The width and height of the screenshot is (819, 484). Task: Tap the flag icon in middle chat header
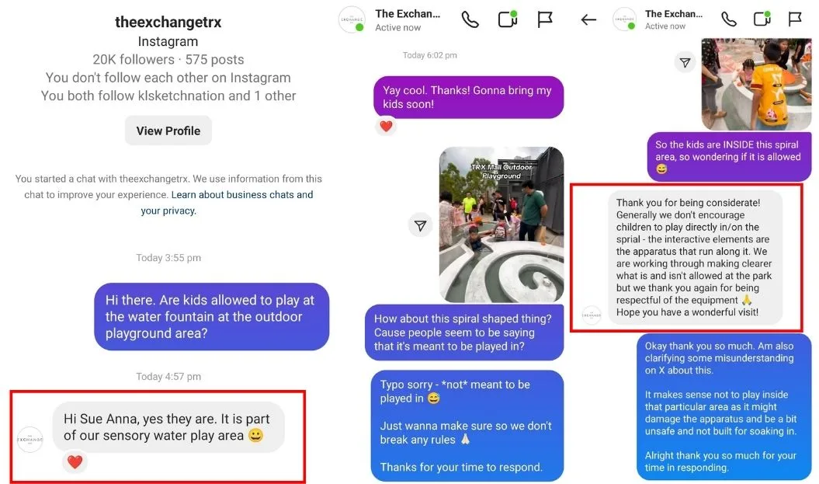point(545,20)
